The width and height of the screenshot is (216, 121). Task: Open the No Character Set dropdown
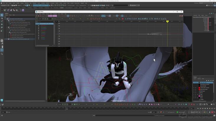coord(171,112)
